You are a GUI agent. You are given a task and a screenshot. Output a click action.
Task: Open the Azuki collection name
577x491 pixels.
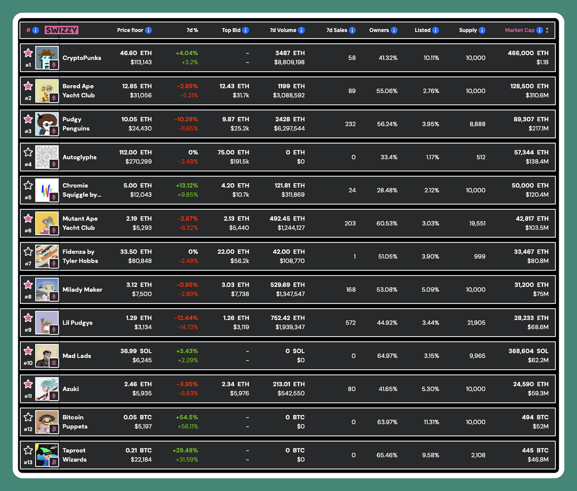tap(71, 389)
